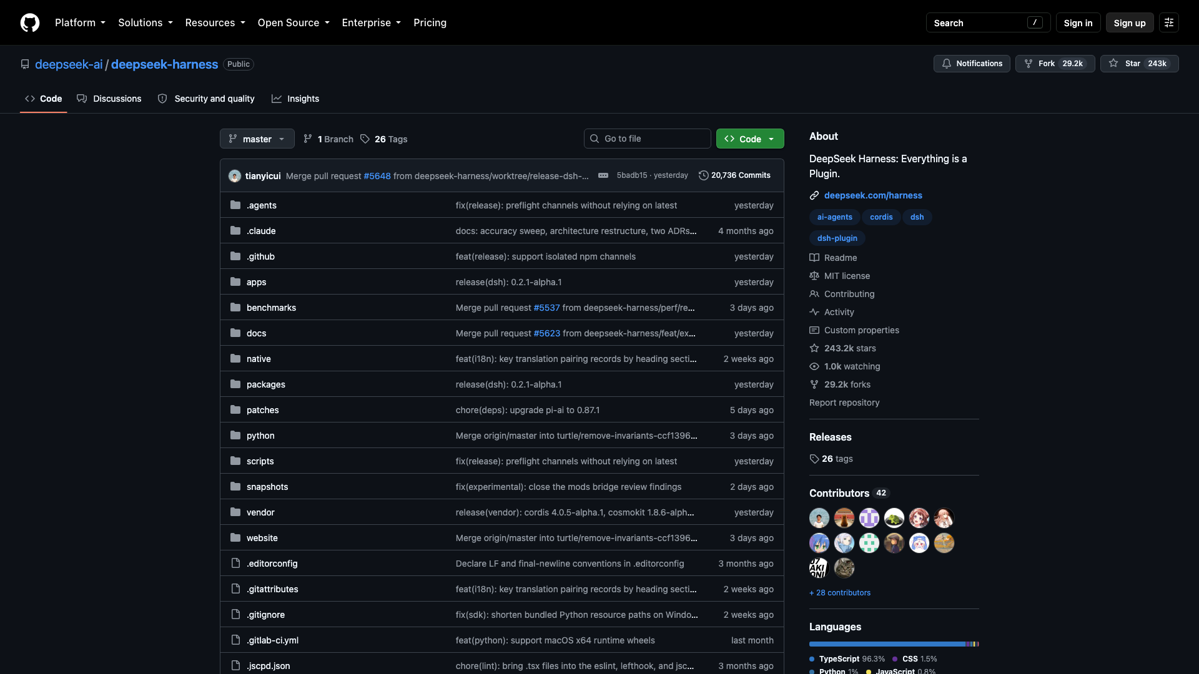
Task: Click the top Search box
Action: [x=988, y=22]
